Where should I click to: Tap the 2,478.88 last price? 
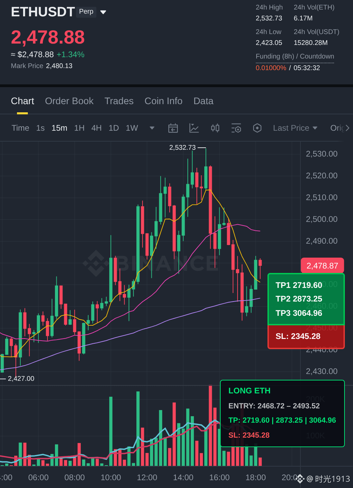click(x=48, y=37)
